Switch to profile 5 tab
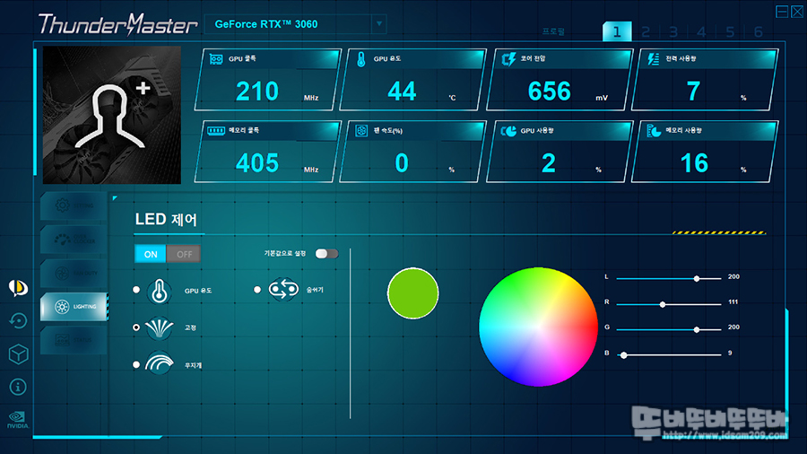 click(x=730, y=32)
